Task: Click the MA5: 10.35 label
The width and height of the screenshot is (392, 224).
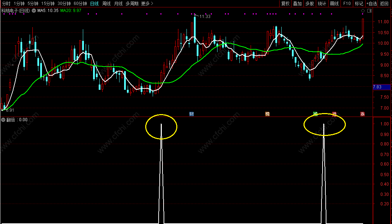Action: click(48, 11)
